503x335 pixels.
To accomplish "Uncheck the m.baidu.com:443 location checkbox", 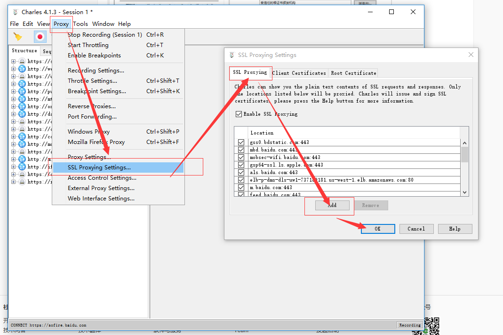I will [x=241, y=187].
